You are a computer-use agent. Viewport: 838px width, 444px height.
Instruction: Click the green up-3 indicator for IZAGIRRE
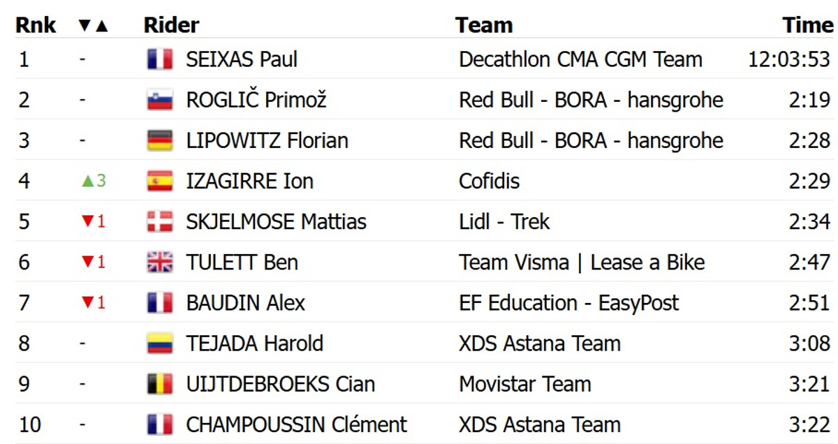[x=94, y=182]
